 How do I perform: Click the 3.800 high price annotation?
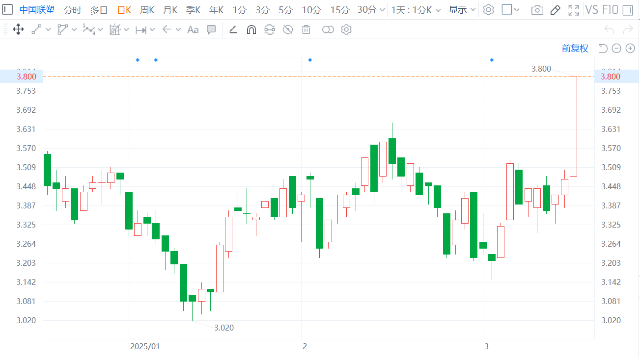(541, 69)
